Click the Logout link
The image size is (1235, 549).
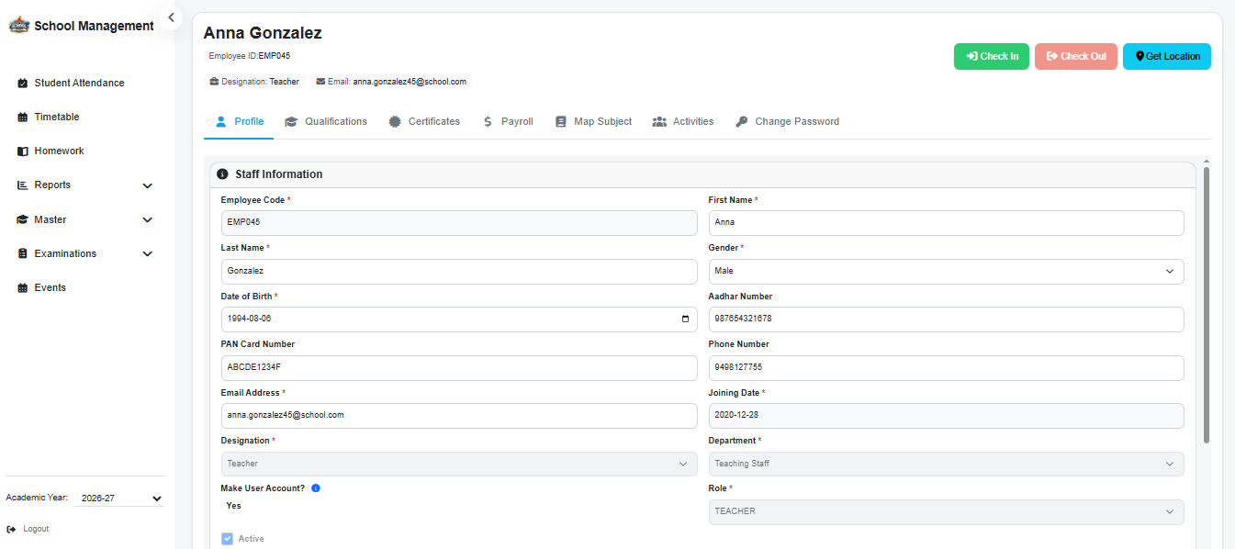point(36,529)
